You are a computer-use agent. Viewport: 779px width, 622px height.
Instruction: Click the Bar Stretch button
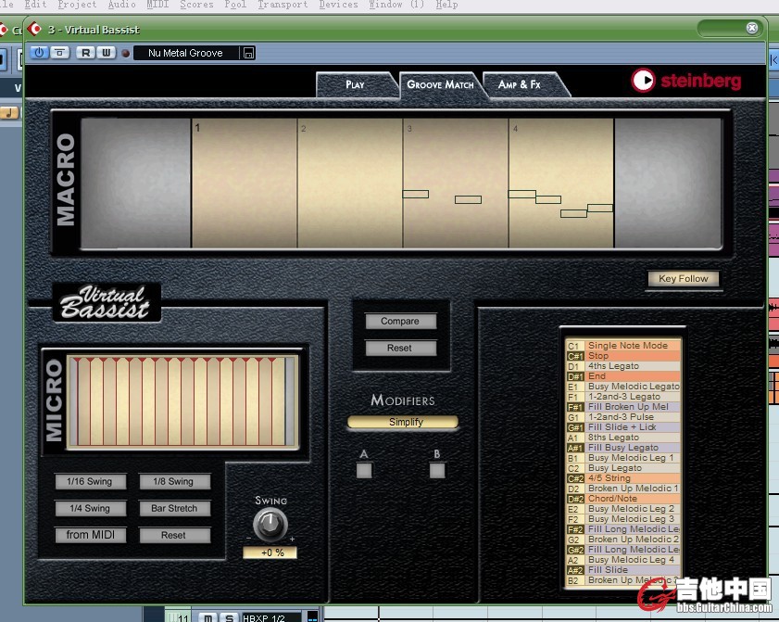coord(174,508)
